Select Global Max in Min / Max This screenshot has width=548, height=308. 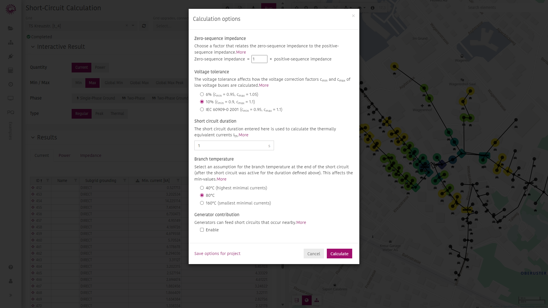[139, 83]
